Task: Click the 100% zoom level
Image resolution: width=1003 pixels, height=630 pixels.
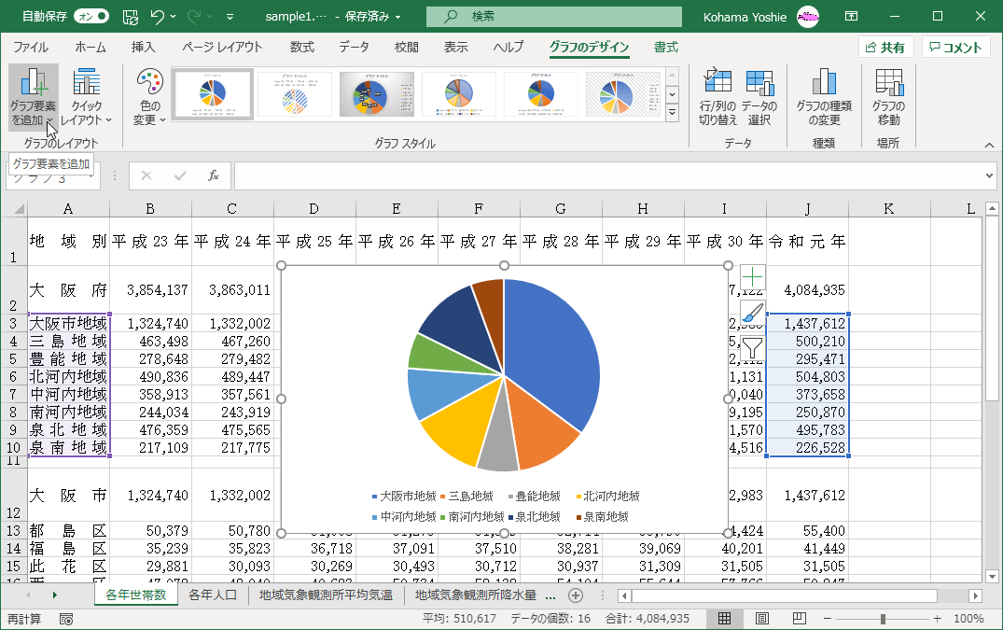Action: pos(968,619)
